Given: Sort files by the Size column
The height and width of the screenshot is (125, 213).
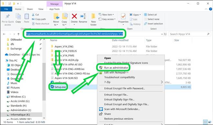Looking at the screenshot, I should point(176,40).
